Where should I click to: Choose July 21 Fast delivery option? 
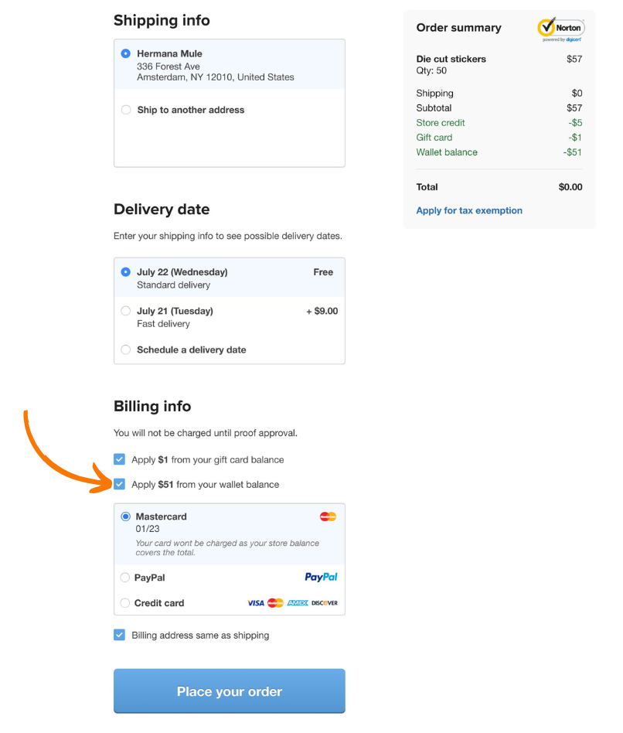pyautogui.click(x=126, y=311)
